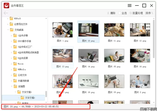This screenshot has height=111, width=157.
Task: Expand the 必剪导出文件 folder
Action: pyautogui.click(x=8, y=24)
